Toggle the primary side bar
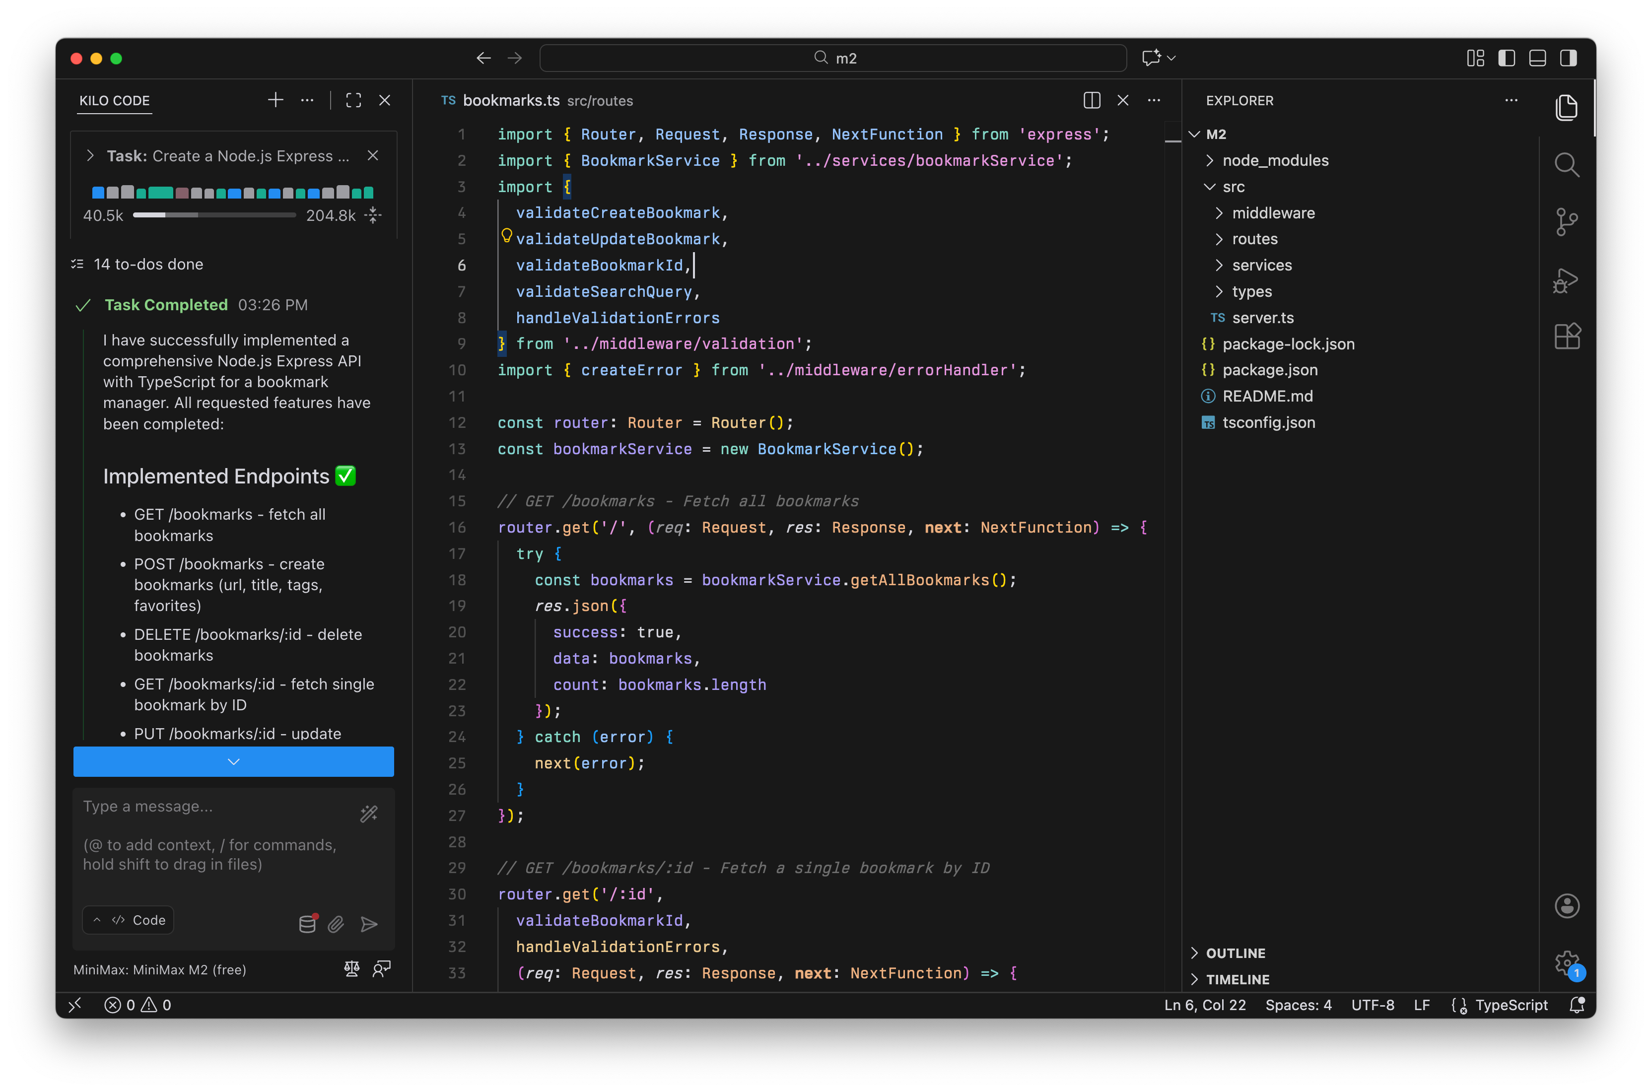 click(1507, 58)
